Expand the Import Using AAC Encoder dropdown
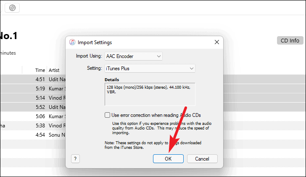The width and height of the screenshot is (306, 177). [134, 56]
